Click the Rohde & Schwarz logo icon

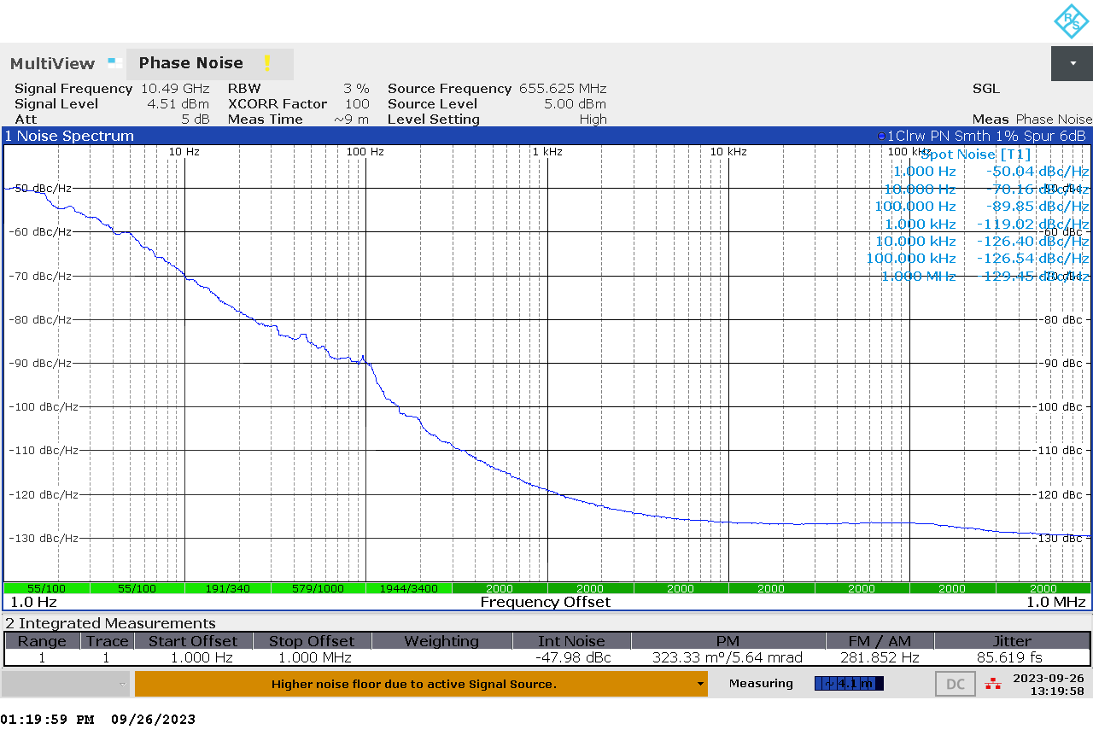(x=1072, y=21)
